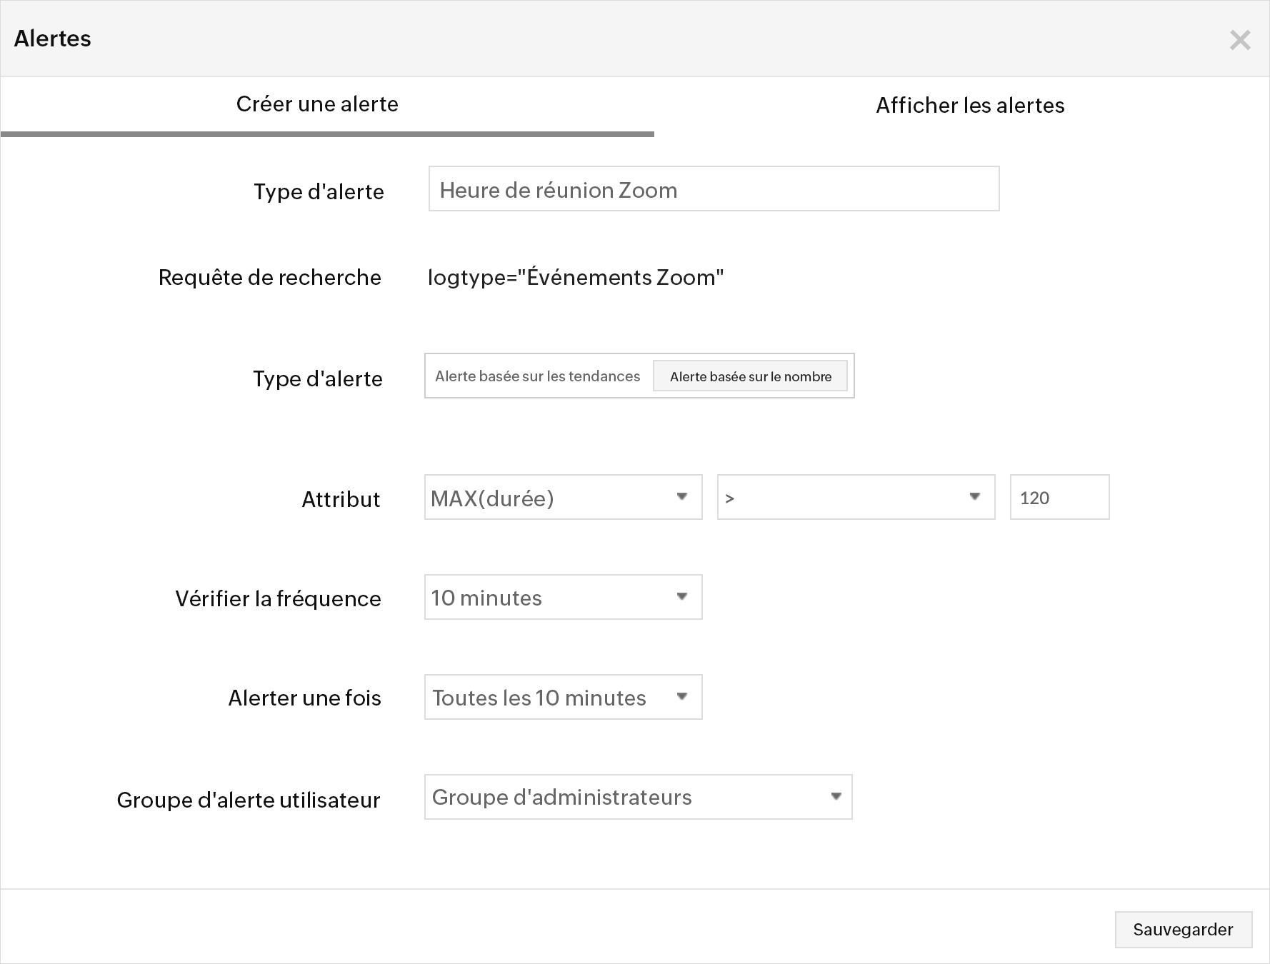This screenshot has width=1270, height=964.
Task: Click the Sauvegarder button
Action: (1184, 929)
